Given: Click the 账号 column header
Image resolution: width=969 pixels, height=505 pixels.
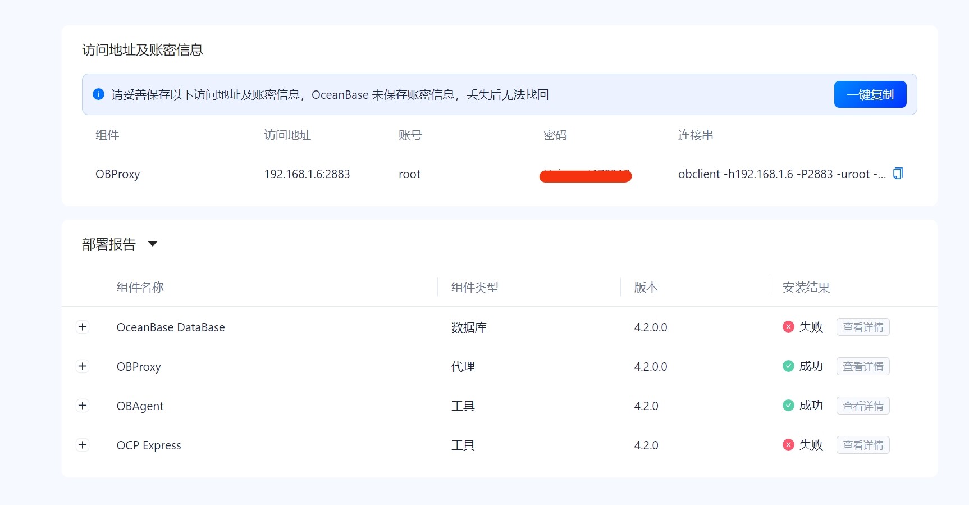Looking at the screenshot, I should click(410, 135).
